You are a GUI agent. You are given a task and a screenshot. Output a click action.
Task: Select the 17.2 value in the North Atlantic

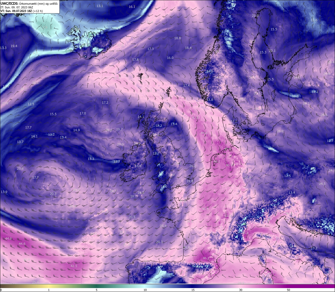pos(105,103)
